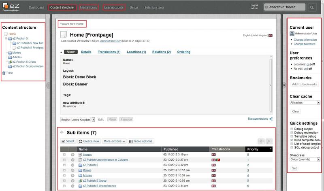Tick the checkbox for Articles row

(64, 175)
